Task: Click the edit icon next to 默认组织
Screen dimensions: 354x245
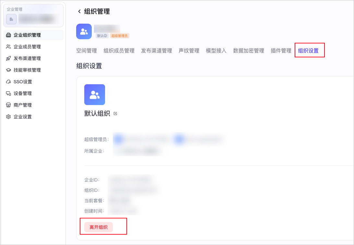Action: coord(115,113)
